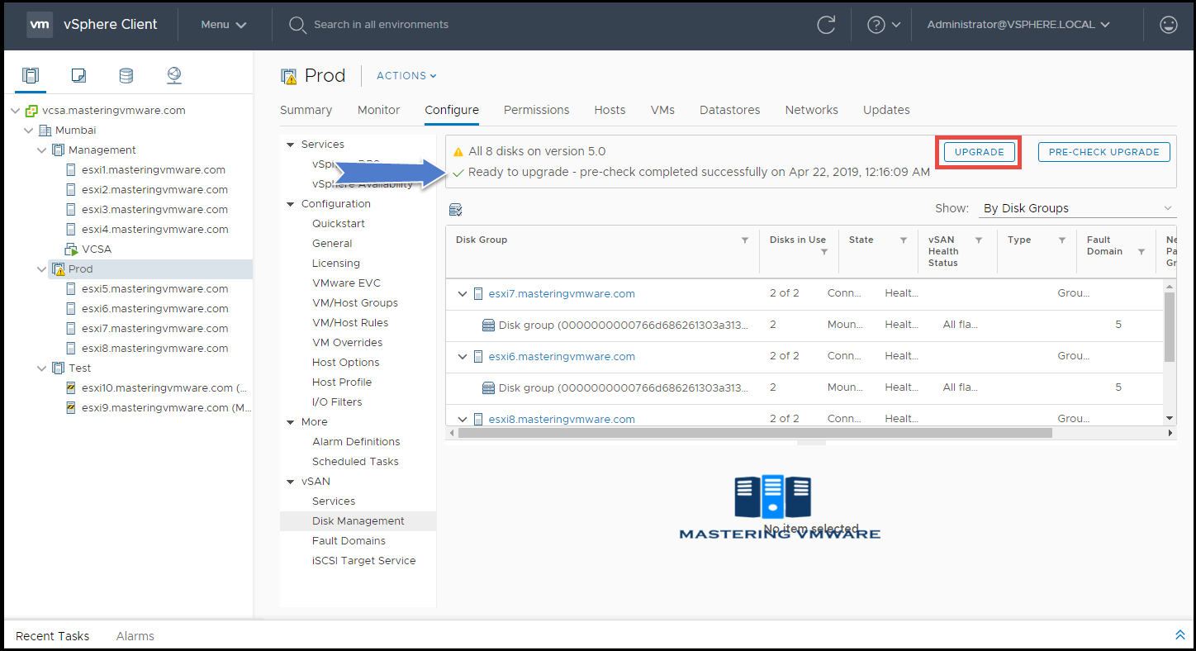Collapse esxi7.masteringvmware.com disk group row
Image resolution: width=1196 pixels, height=651 pixels.
tap(463, 294)
